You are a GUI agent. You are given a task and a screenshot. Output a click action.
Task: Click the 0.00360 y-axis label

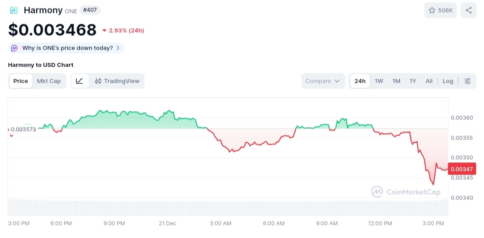point(462,118)
